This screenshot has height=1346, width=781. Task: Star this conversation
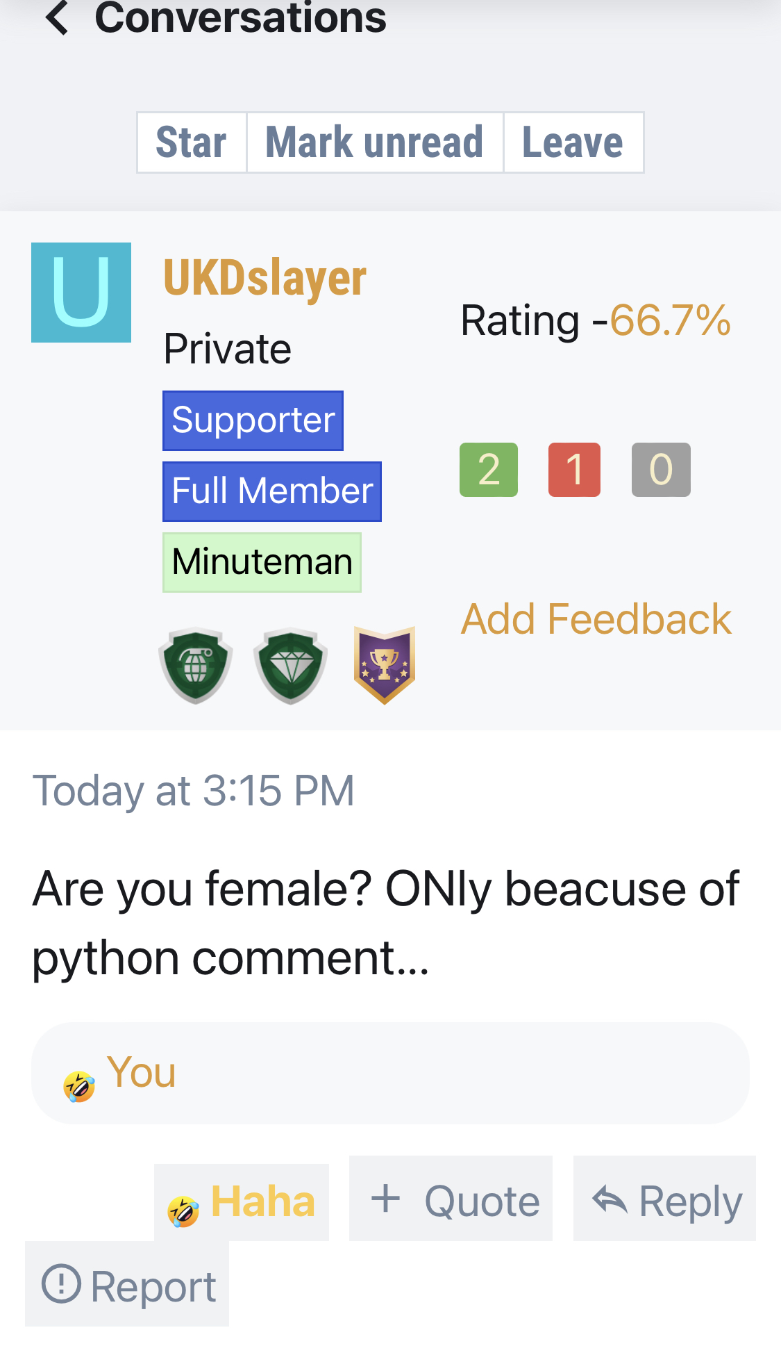point(192,142)
